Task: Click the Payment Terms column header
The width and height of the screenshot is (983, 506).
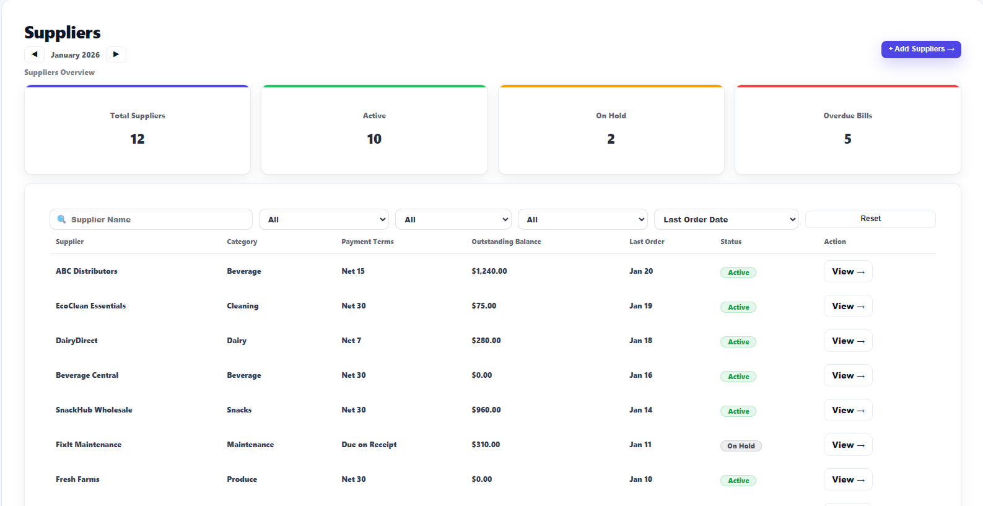Action: click(x=367, y=242)
